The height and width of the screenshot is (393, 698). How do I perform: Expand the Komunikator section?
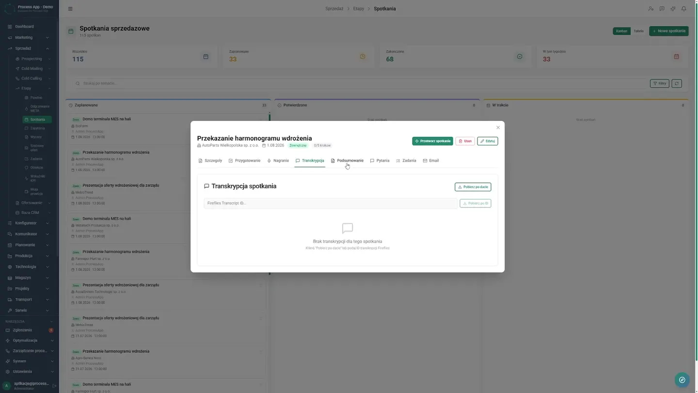point(29,234)
